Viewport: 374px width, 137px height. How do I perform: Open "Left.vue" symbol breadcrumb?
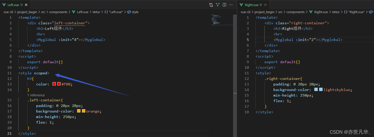point(113,12)
